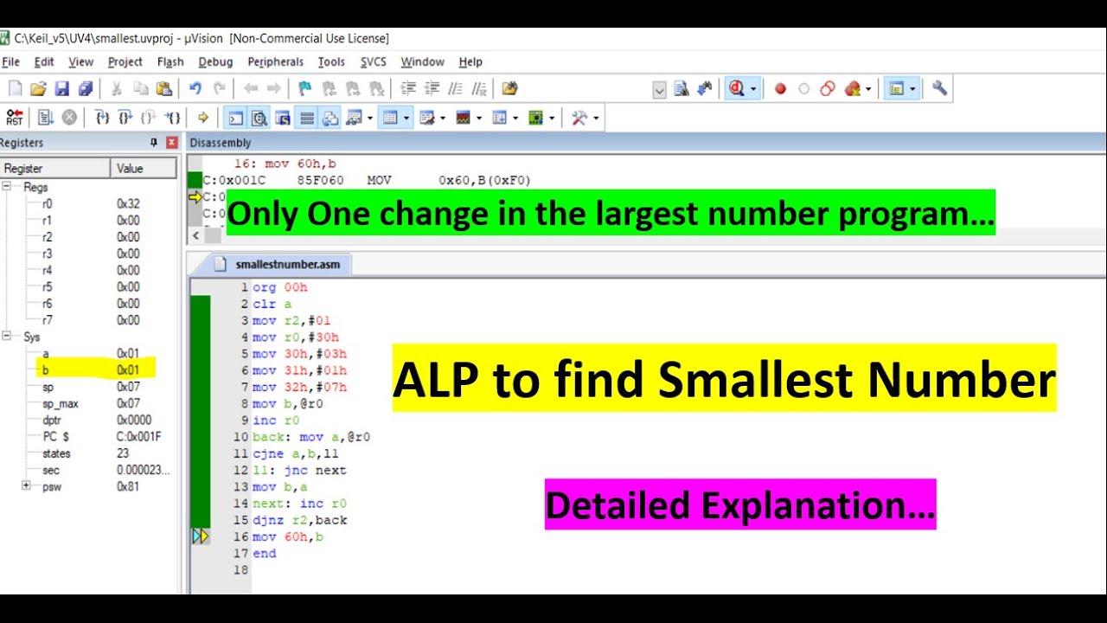Image resolution: width=1107 pixels, height=623 pixels.
Task: Open the Peripherals menu
Action: 276,61
